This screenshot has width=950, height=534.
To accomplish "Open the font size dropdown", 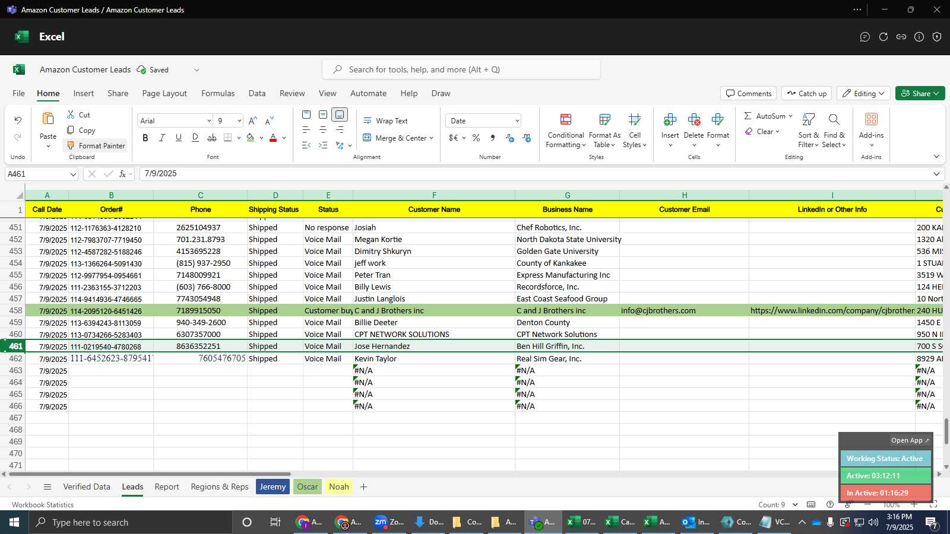I will point(239,120).
